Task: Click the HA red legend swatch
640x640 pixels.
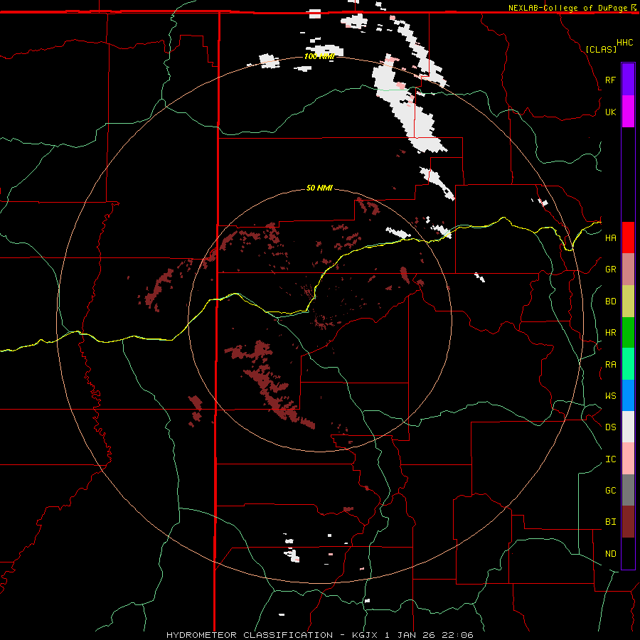Action: click(x=628, y=238)
